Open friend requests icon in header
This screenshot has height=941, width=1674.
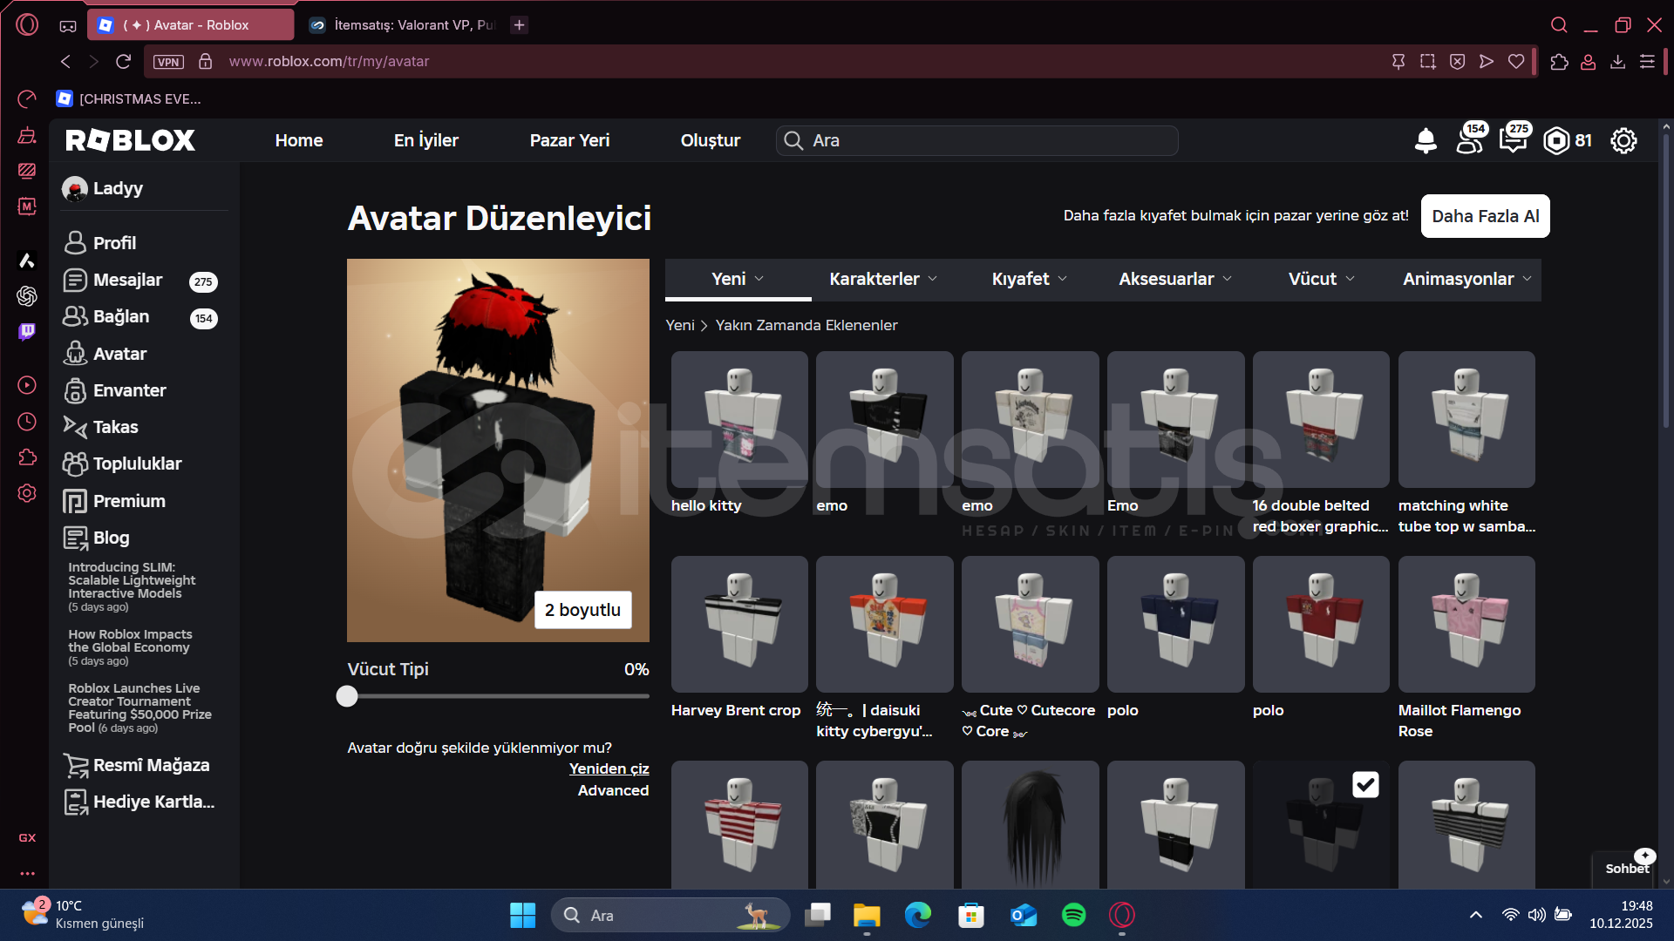(1470, 140)
